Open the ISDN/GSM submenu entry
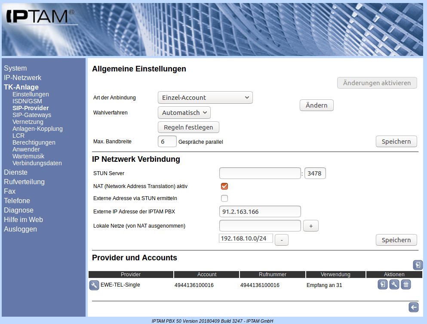Viewport: 427px width, 324px height. [x=27, y=101]
